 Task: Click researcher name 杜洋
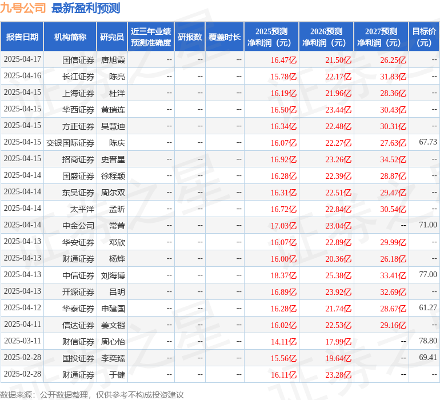(x=117, y=93)
